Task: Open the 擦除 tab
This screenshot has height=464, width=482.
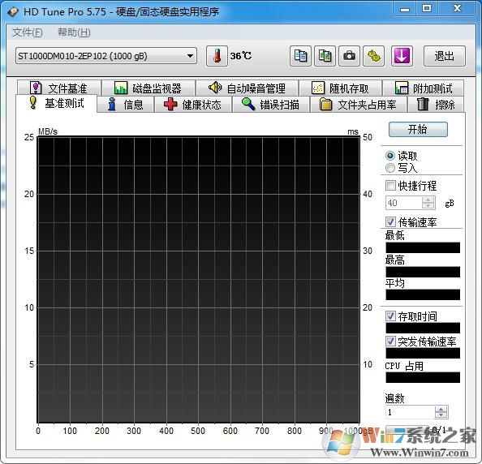Action: (x=436, y=105)
